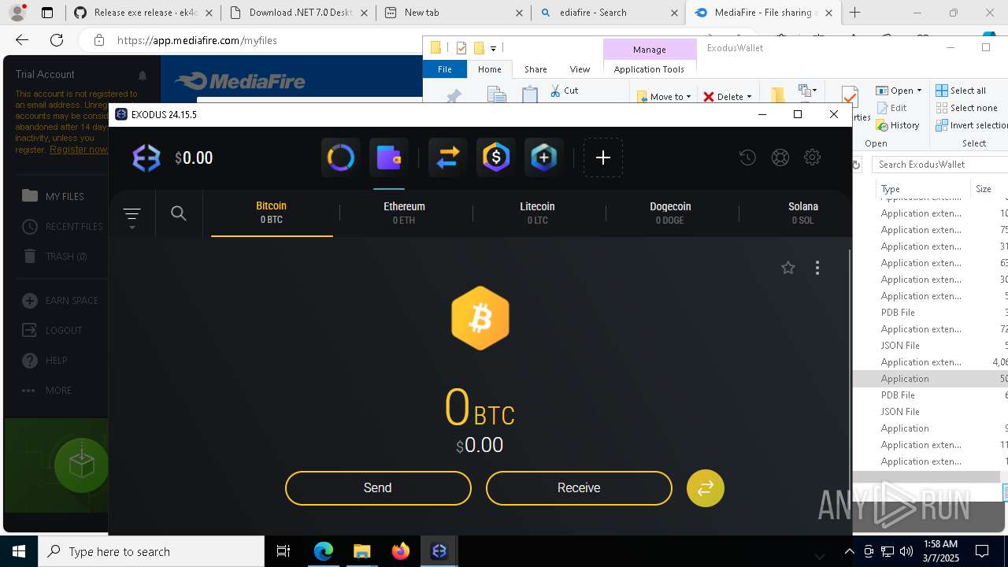Open the File tab in File Explorer
The image size is (1008, 567).
[445, 69]
